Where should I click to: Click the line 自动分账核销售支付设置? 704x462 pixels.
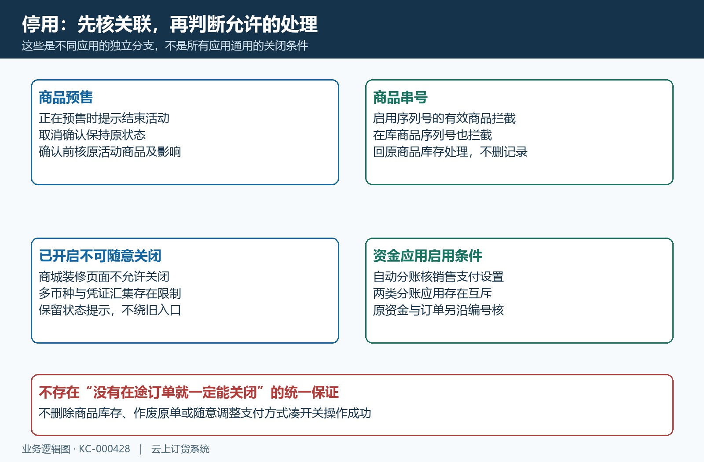(x=438, y=277)
